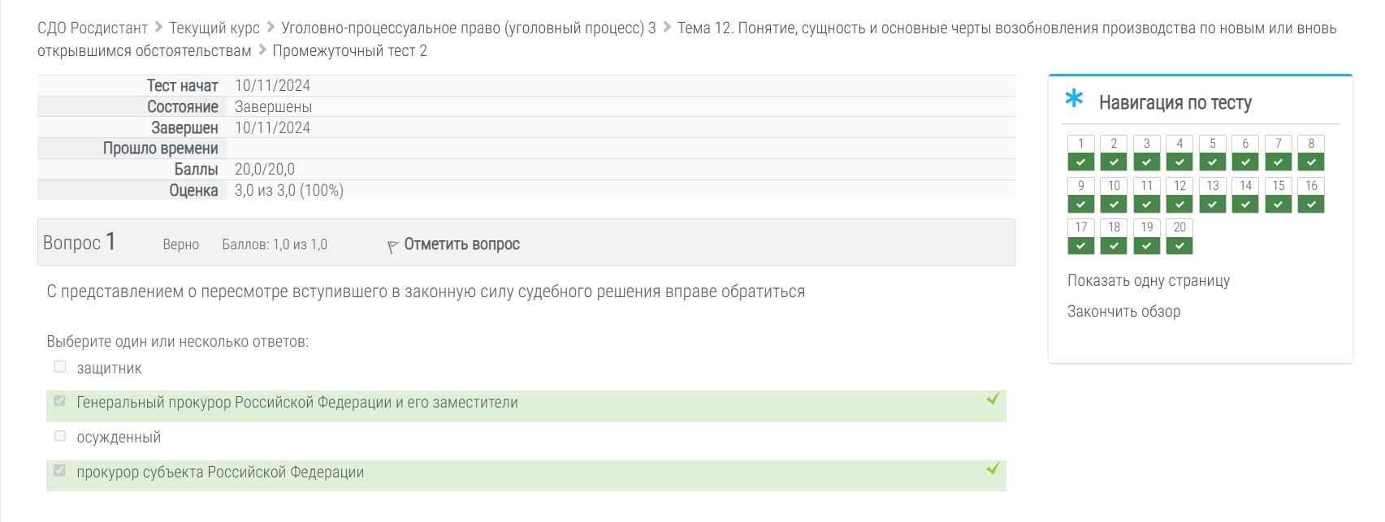Toggle the защитник checkbox
This screenshot has height=522, width=1385.
pos(60,367)
